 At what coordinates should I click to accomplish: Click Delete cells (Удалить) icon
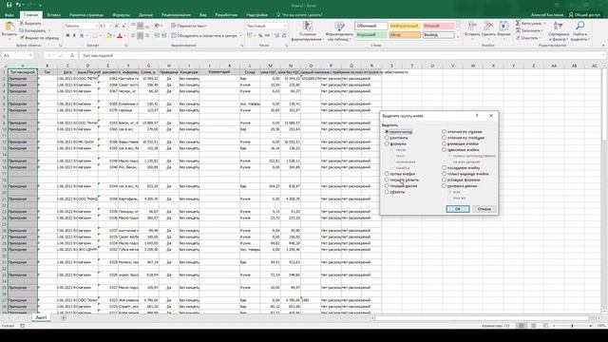coord(488,26)
